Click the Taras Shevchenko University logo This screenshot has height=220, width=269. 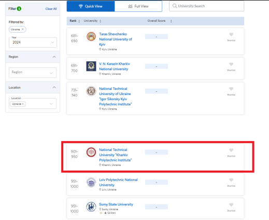[91, 36]
